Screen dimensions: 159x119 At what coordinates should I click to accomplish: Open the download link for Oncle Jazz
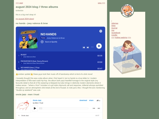(x=83, y=100)
